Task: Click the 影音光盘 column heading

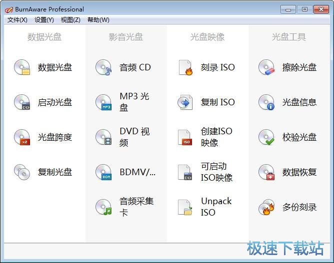Action: (126, 37)
